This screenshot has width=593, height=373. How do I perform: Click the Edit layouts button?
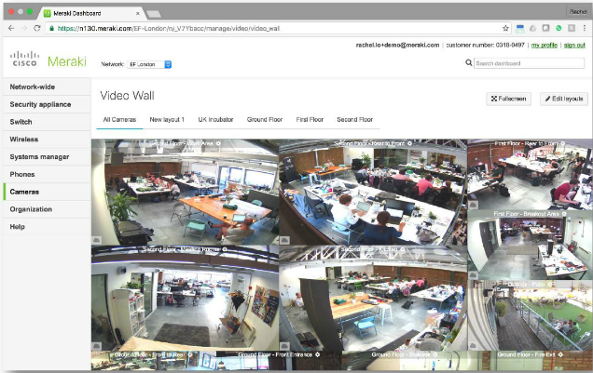click(564, 98)
